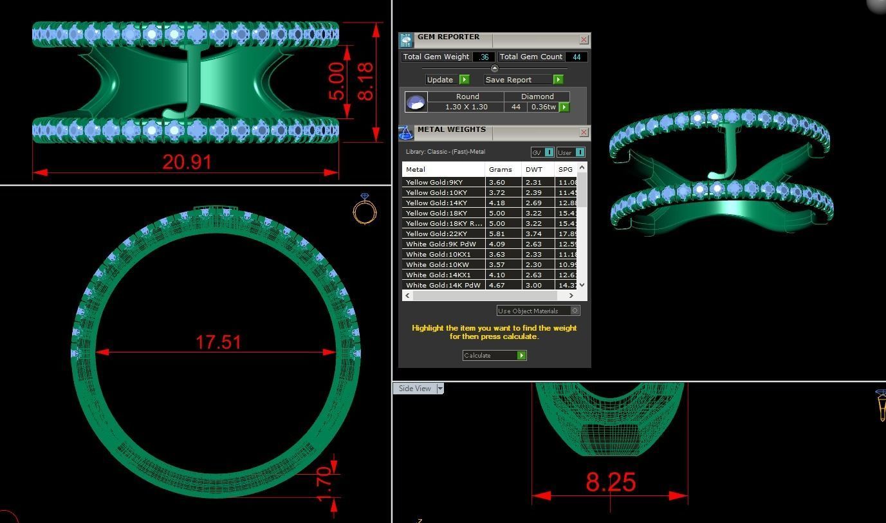Screen dimensions: 886x523
Task: Click the Calculate button
Action: [495, 355]
